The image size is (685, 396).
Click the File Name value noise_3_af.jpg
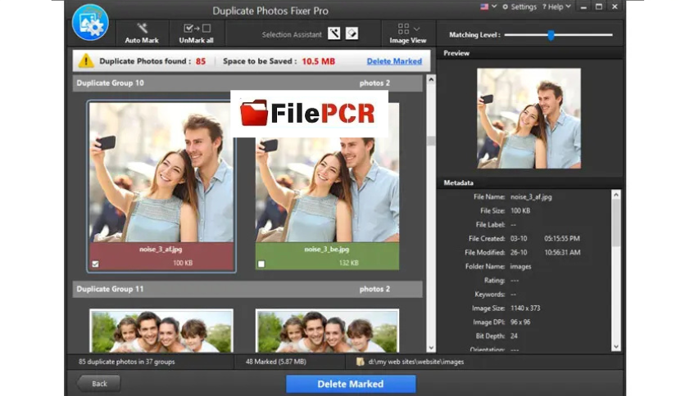(531, 196)
